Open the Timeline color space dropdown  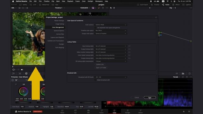(x=111, y=30)
